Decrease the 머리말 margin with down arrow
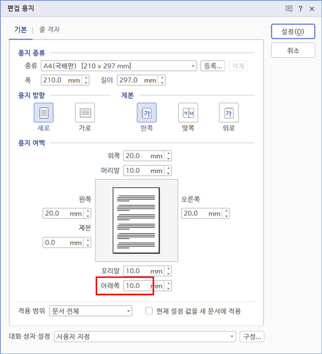The width and height of the screenshot is (322, 354). tap(168, 173)
